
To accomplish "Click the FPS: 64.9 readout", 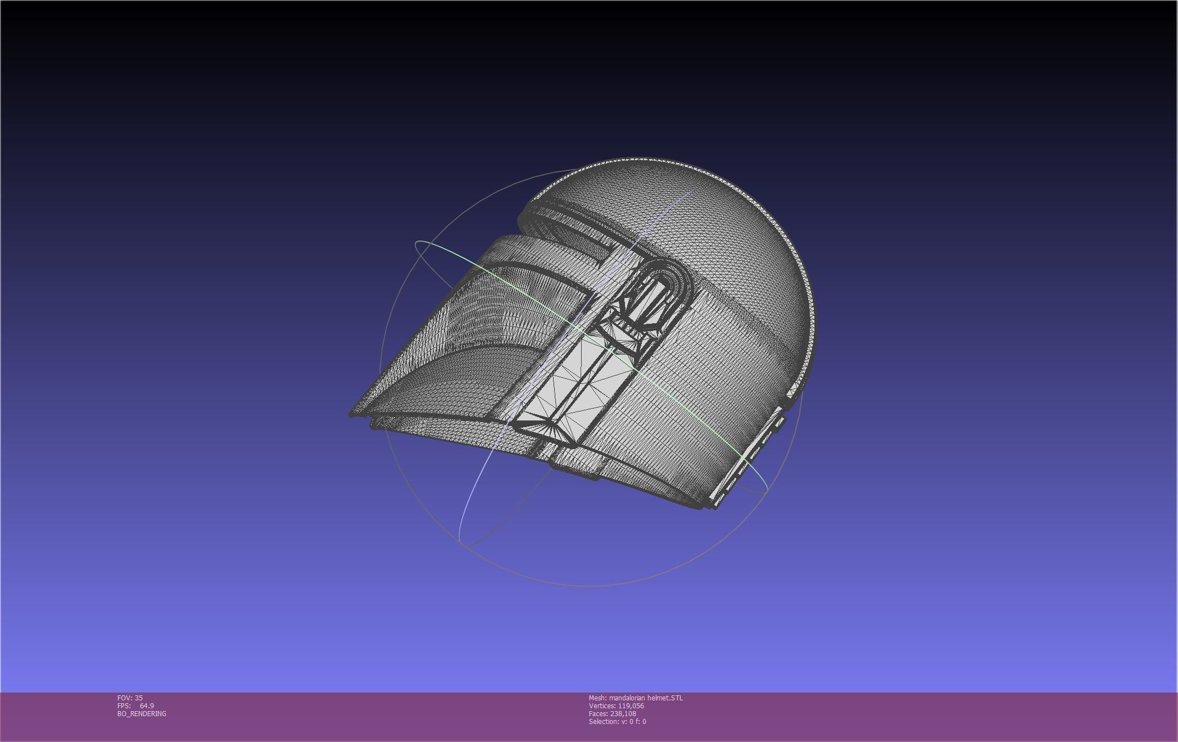I will pyautogui.click(x=135, y=705).
